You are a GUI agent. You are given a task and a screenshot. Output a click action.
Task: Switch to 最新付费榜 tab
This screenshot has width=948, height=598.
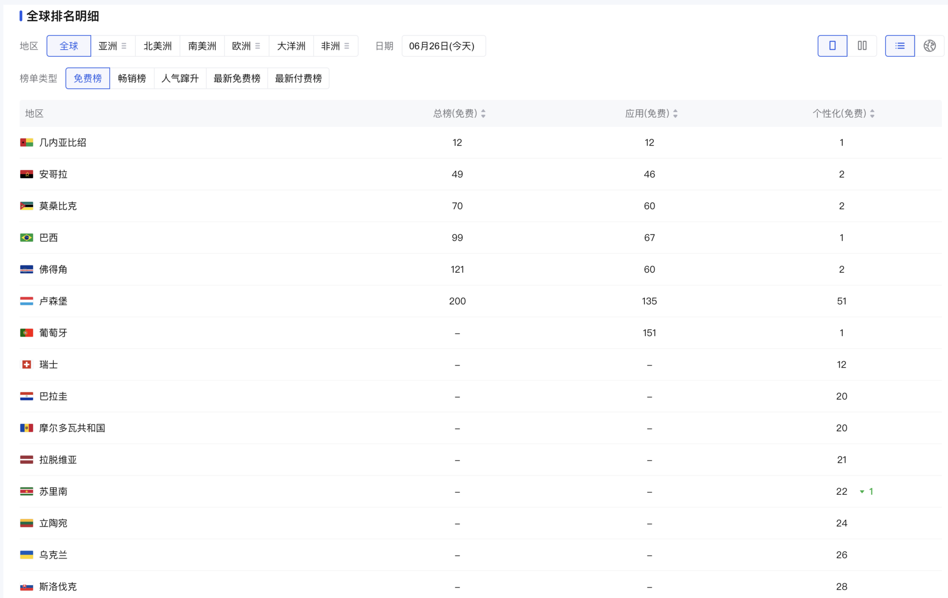pos(298,78)
